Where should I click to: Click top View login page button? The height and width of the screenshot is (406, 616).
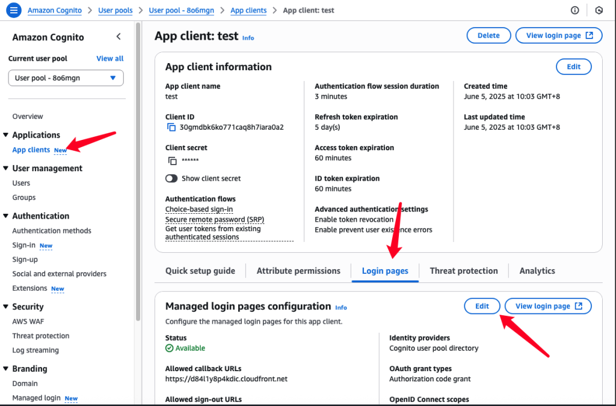click(x=559, y=35)
